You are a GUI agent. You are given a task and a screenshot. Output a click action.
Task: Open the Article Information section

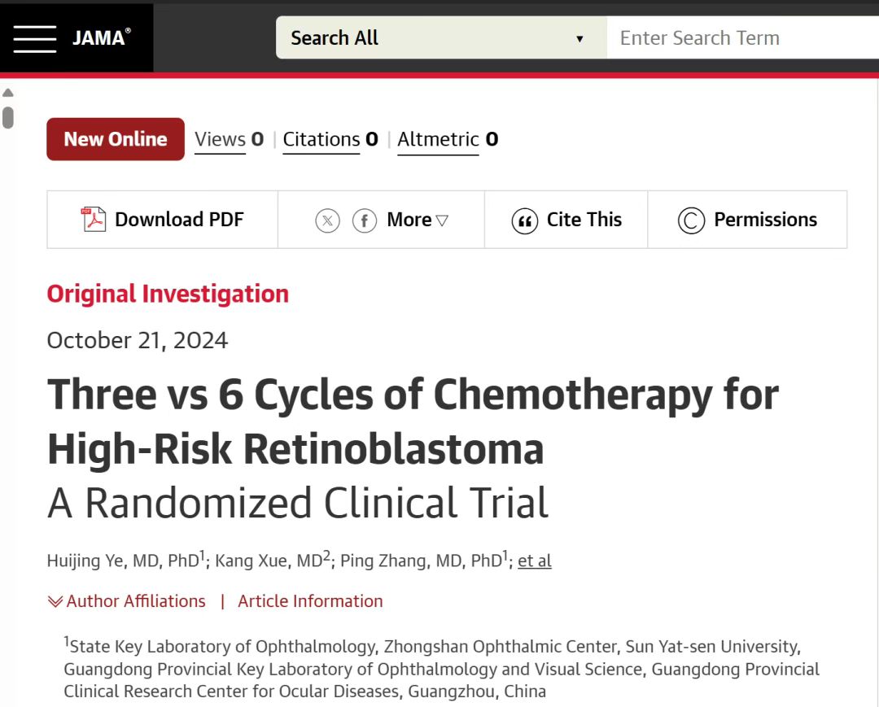(x=310, y=601)
